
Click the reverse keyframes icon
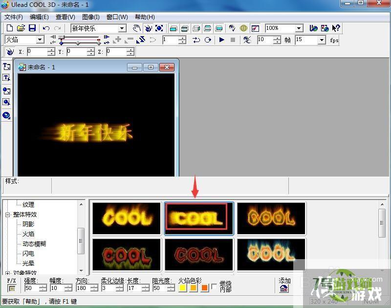click(141, 40)
